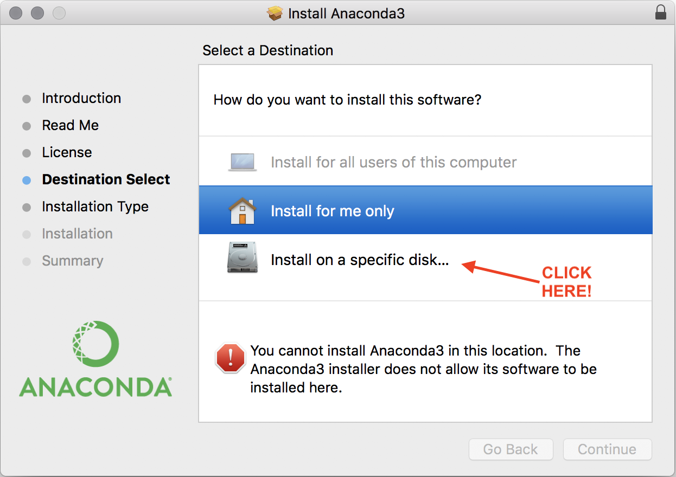Select the Destination Select step
The width and height of the screenshot is (676, 477).
(x=106, y=179)
